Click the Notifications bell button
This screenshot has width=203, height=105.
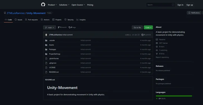(194, 13)
